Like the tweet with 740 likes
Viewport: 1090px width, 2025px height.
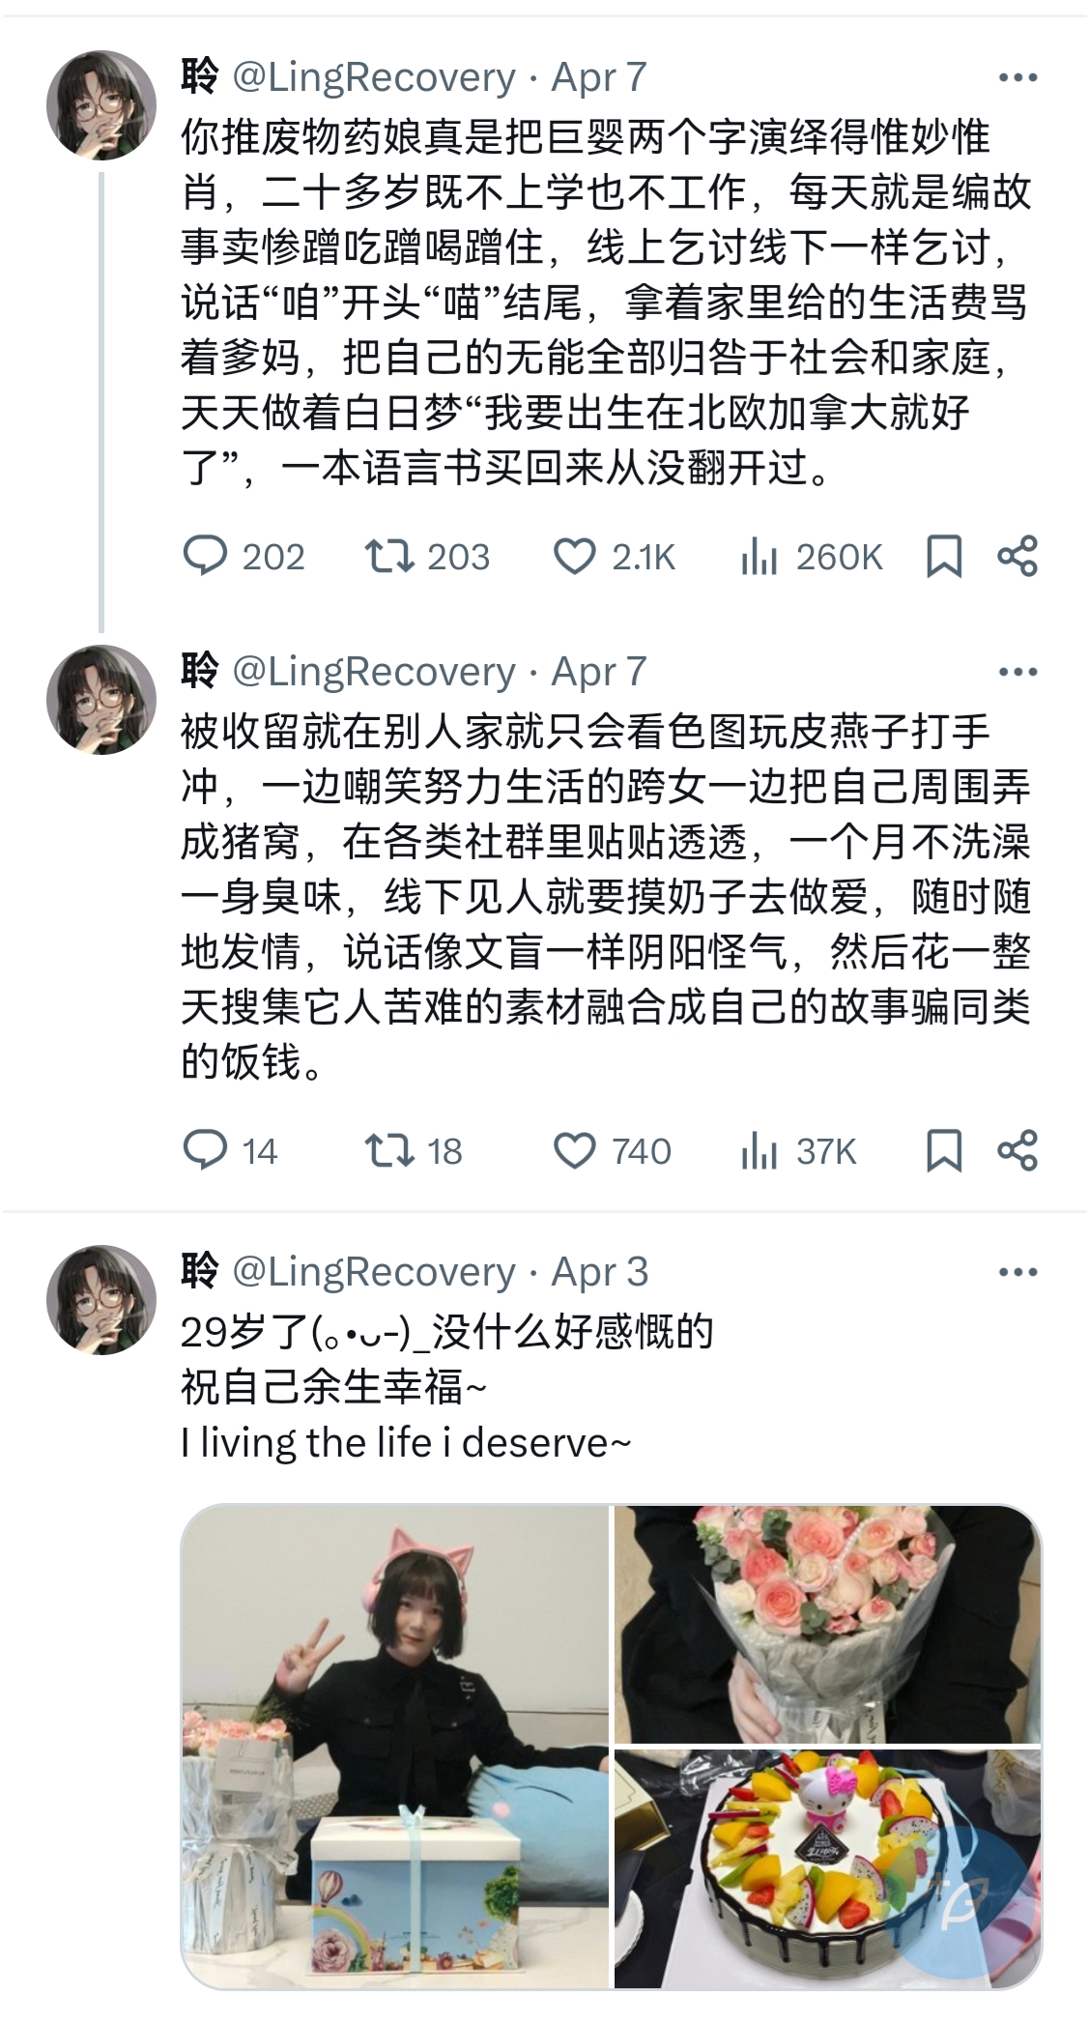pyautogui.click(x=574, y=1150)
